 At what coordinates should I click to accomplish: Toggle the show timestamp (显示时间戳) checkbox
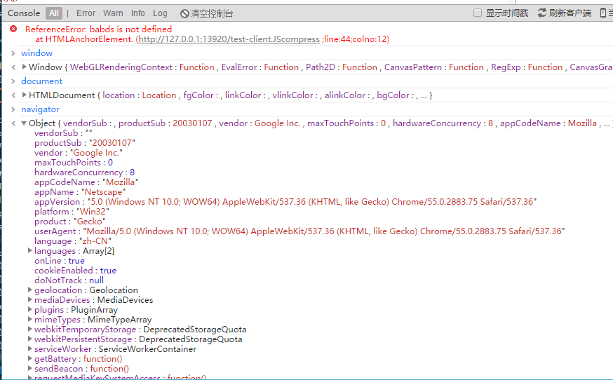tap(478, 13)
